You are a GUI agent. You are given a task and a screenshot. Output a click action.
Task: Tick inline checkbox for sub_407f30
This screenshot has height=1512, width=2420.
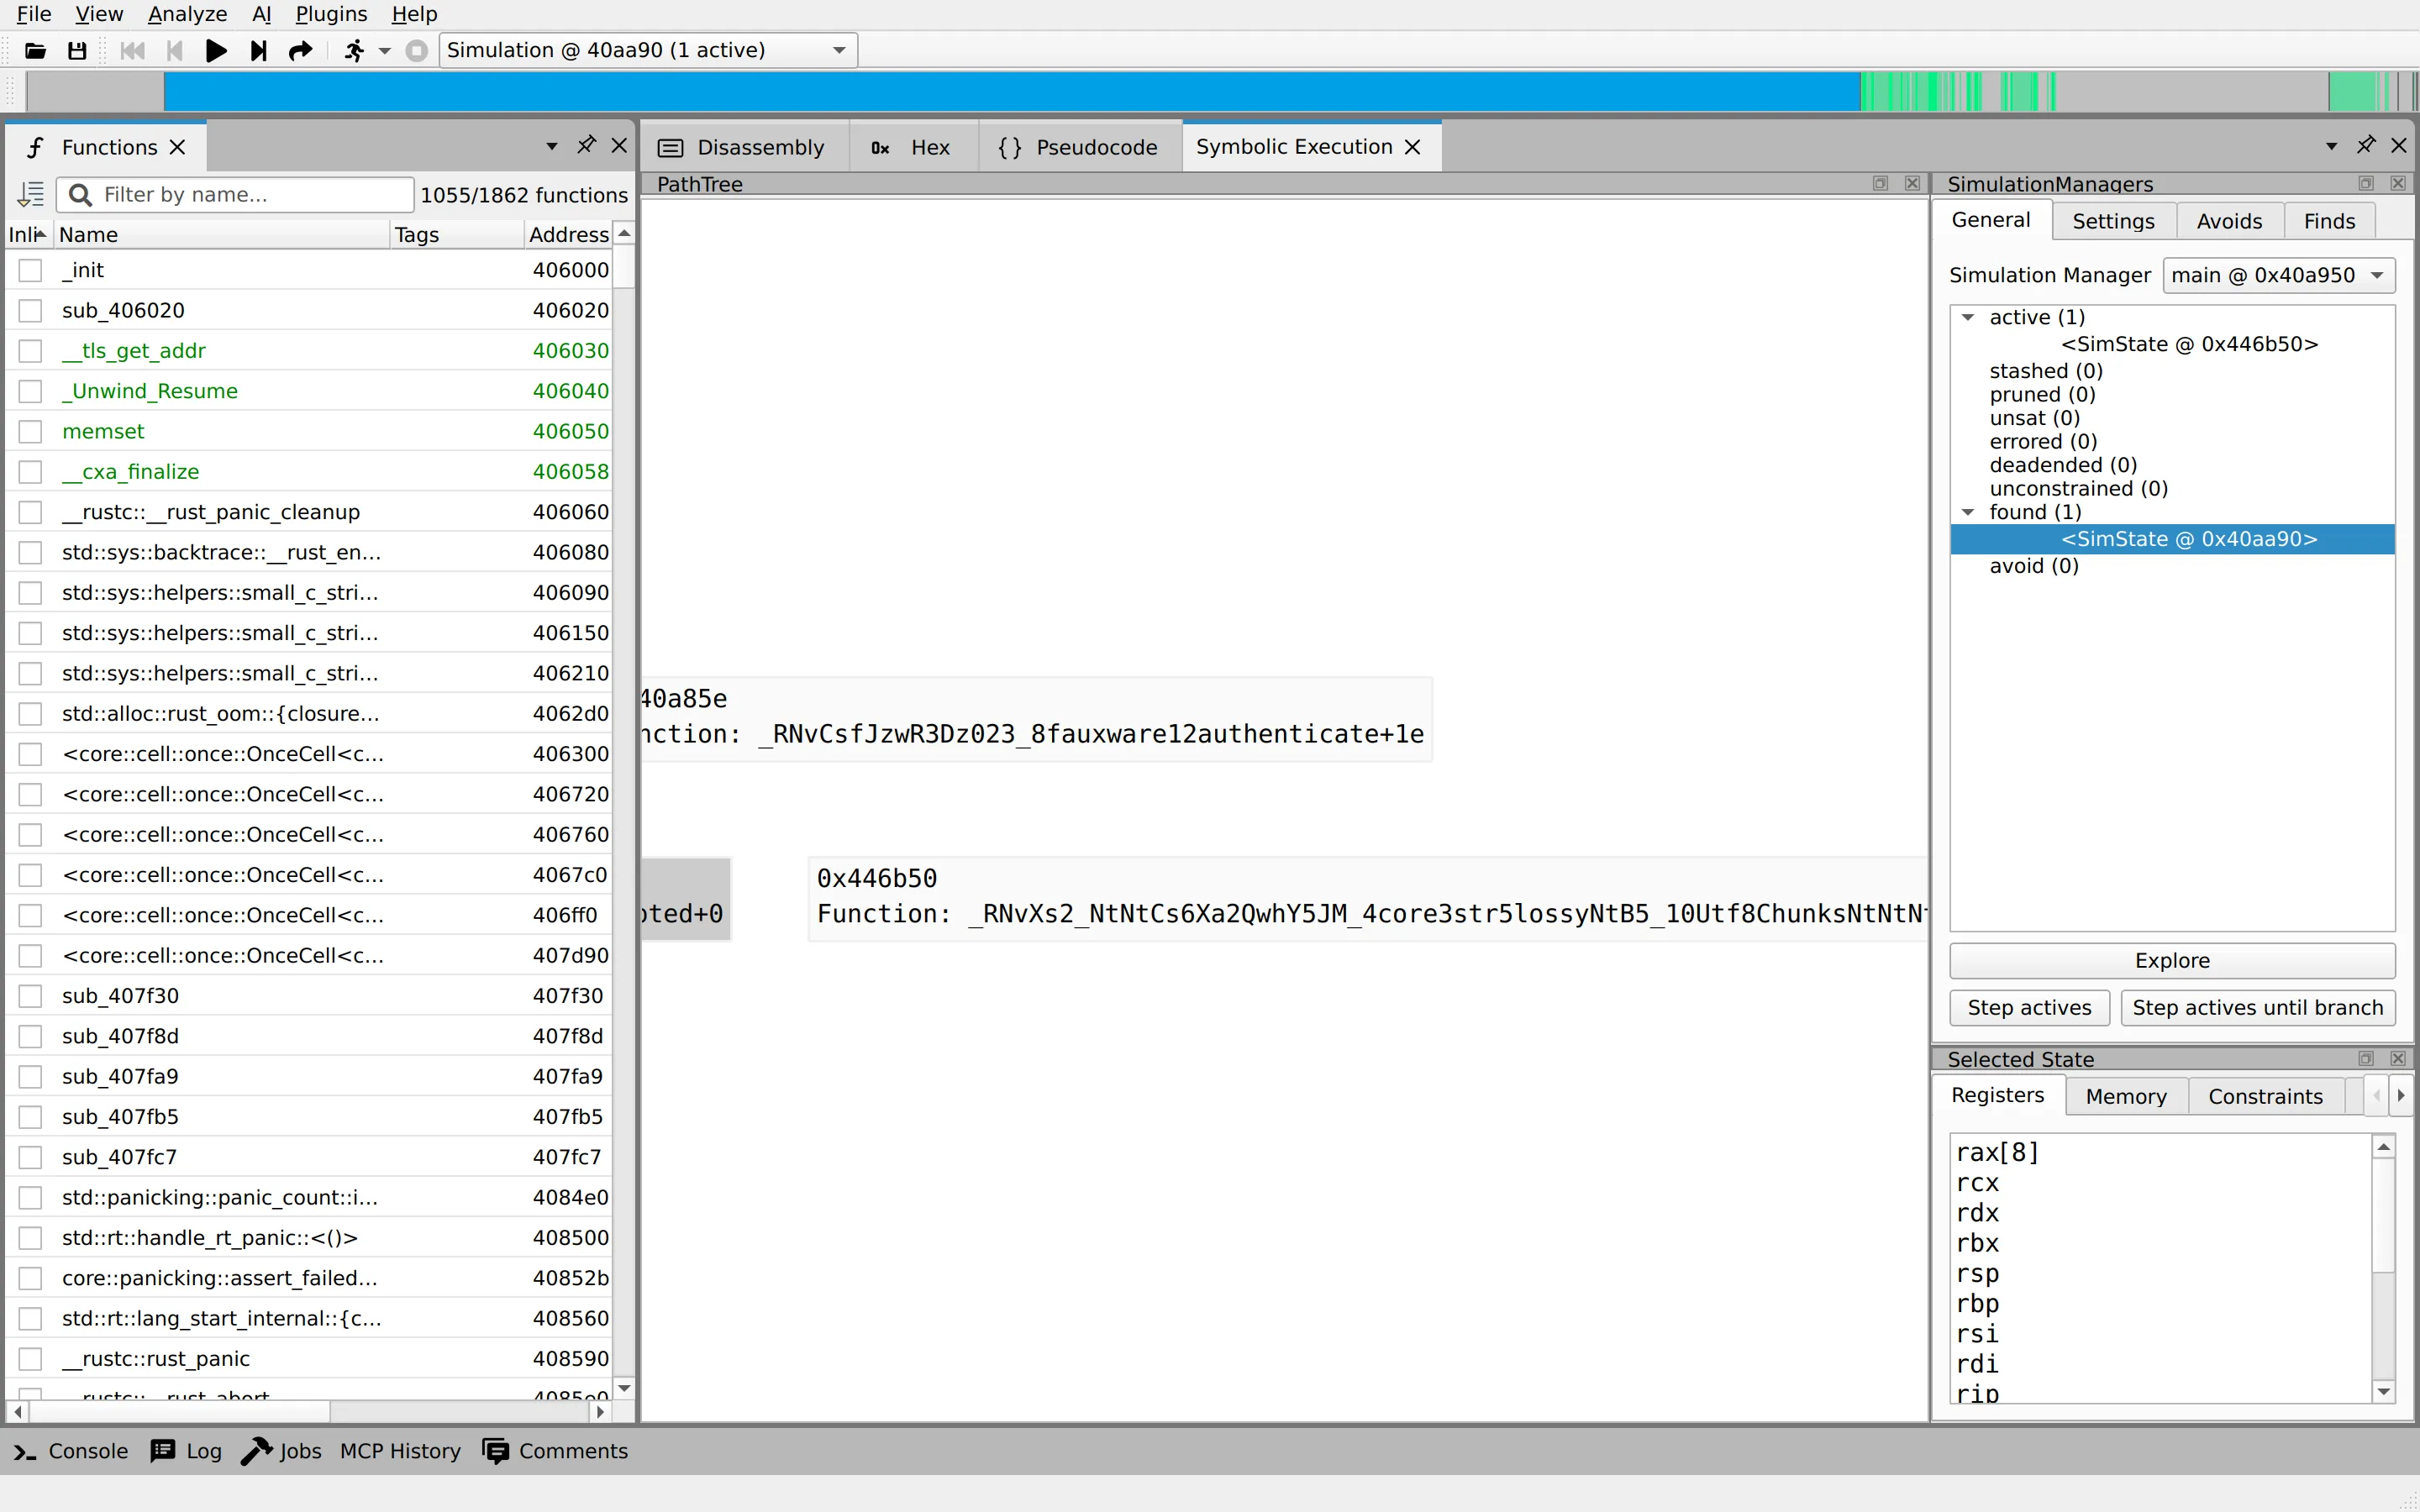[31, 996]
